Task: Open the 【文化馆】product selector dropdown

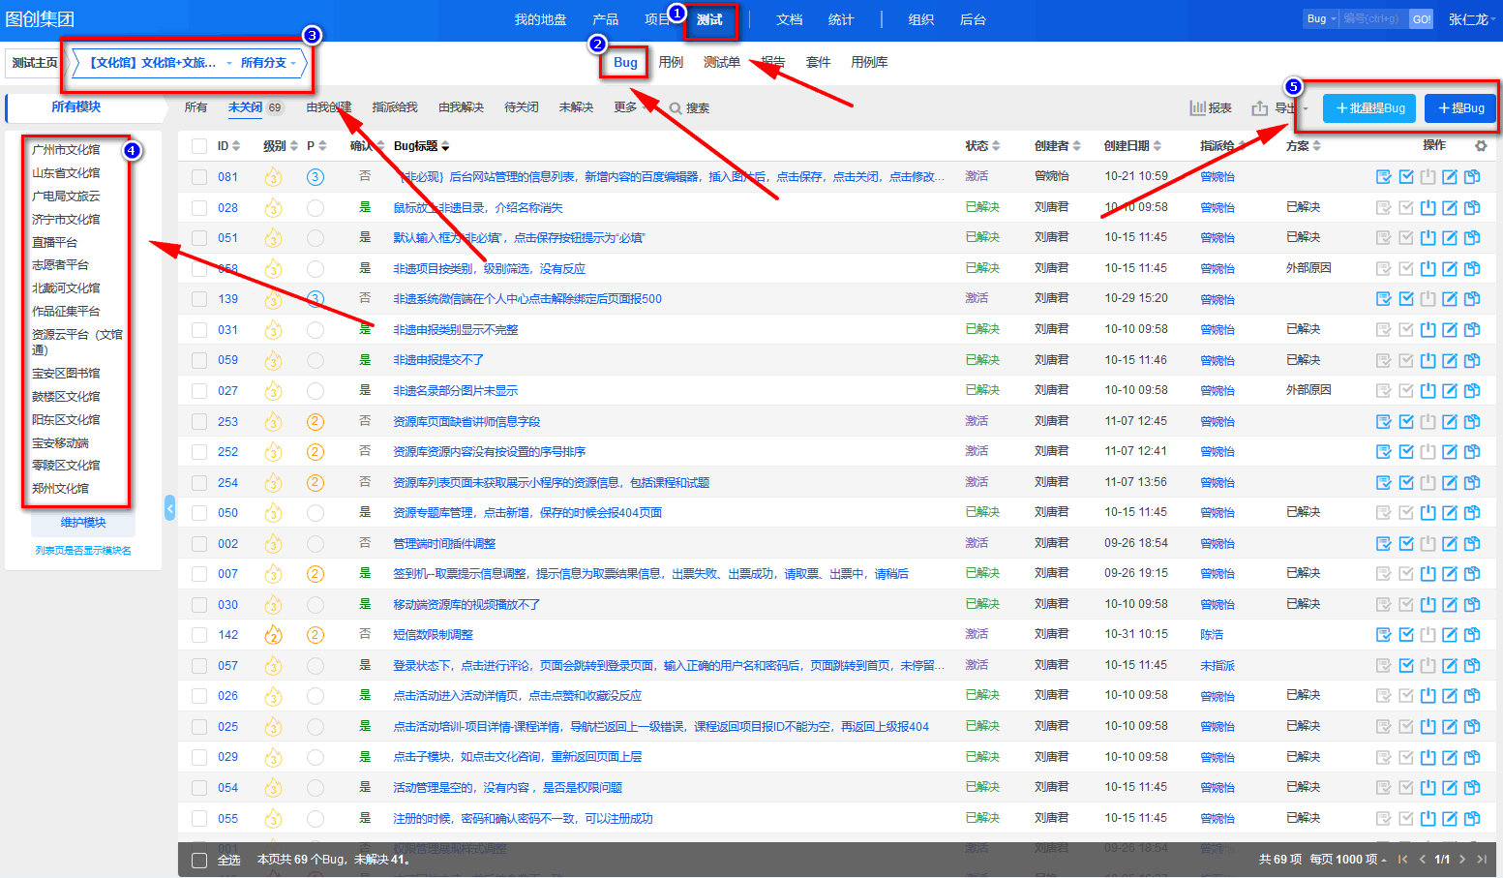Action: (160, 63)
